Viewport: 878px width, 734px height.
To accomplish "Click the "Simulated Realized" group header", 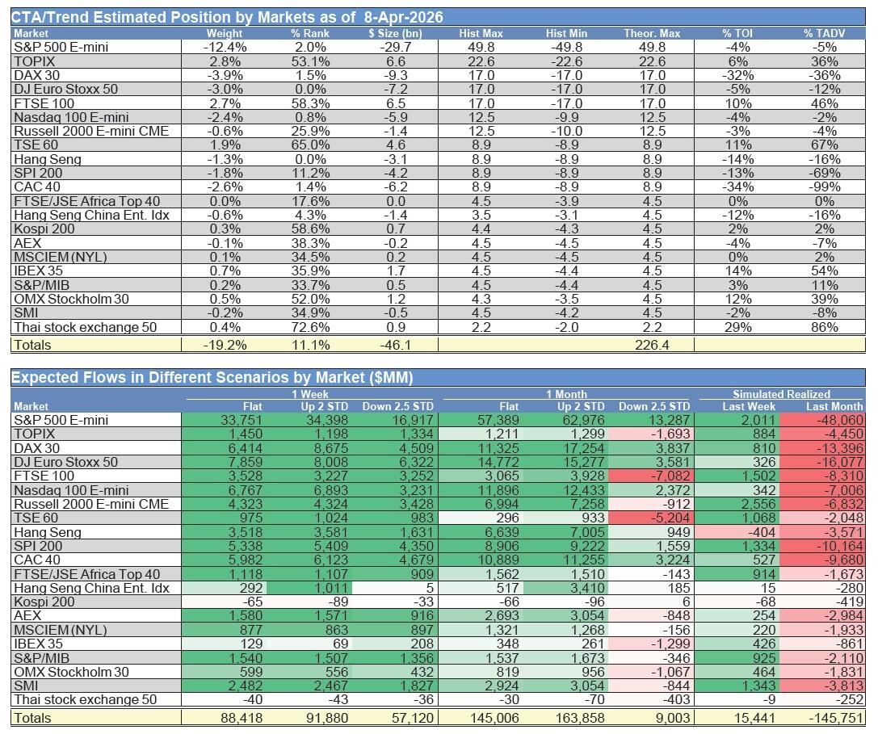I will (x=780, y=393).
